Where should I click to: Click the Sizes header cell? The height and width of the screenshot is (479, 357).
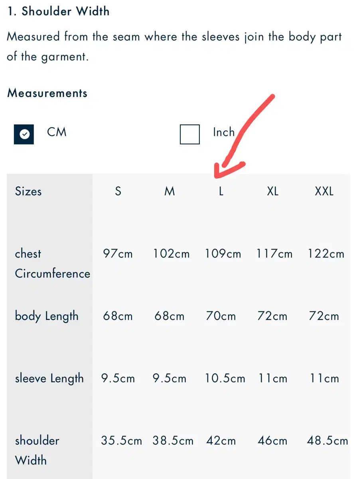pyautogui.click(x=28, y=191)
